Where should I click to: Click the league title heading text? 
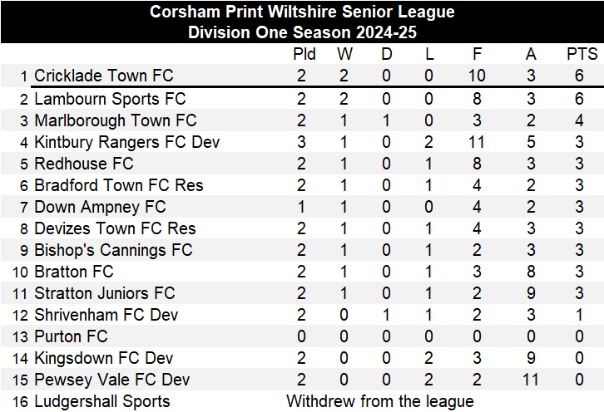coord(302,12)
